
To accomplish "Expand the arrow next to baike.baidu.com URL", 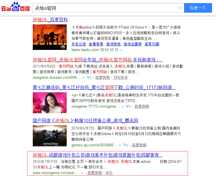I will click(x=121, y=50).
